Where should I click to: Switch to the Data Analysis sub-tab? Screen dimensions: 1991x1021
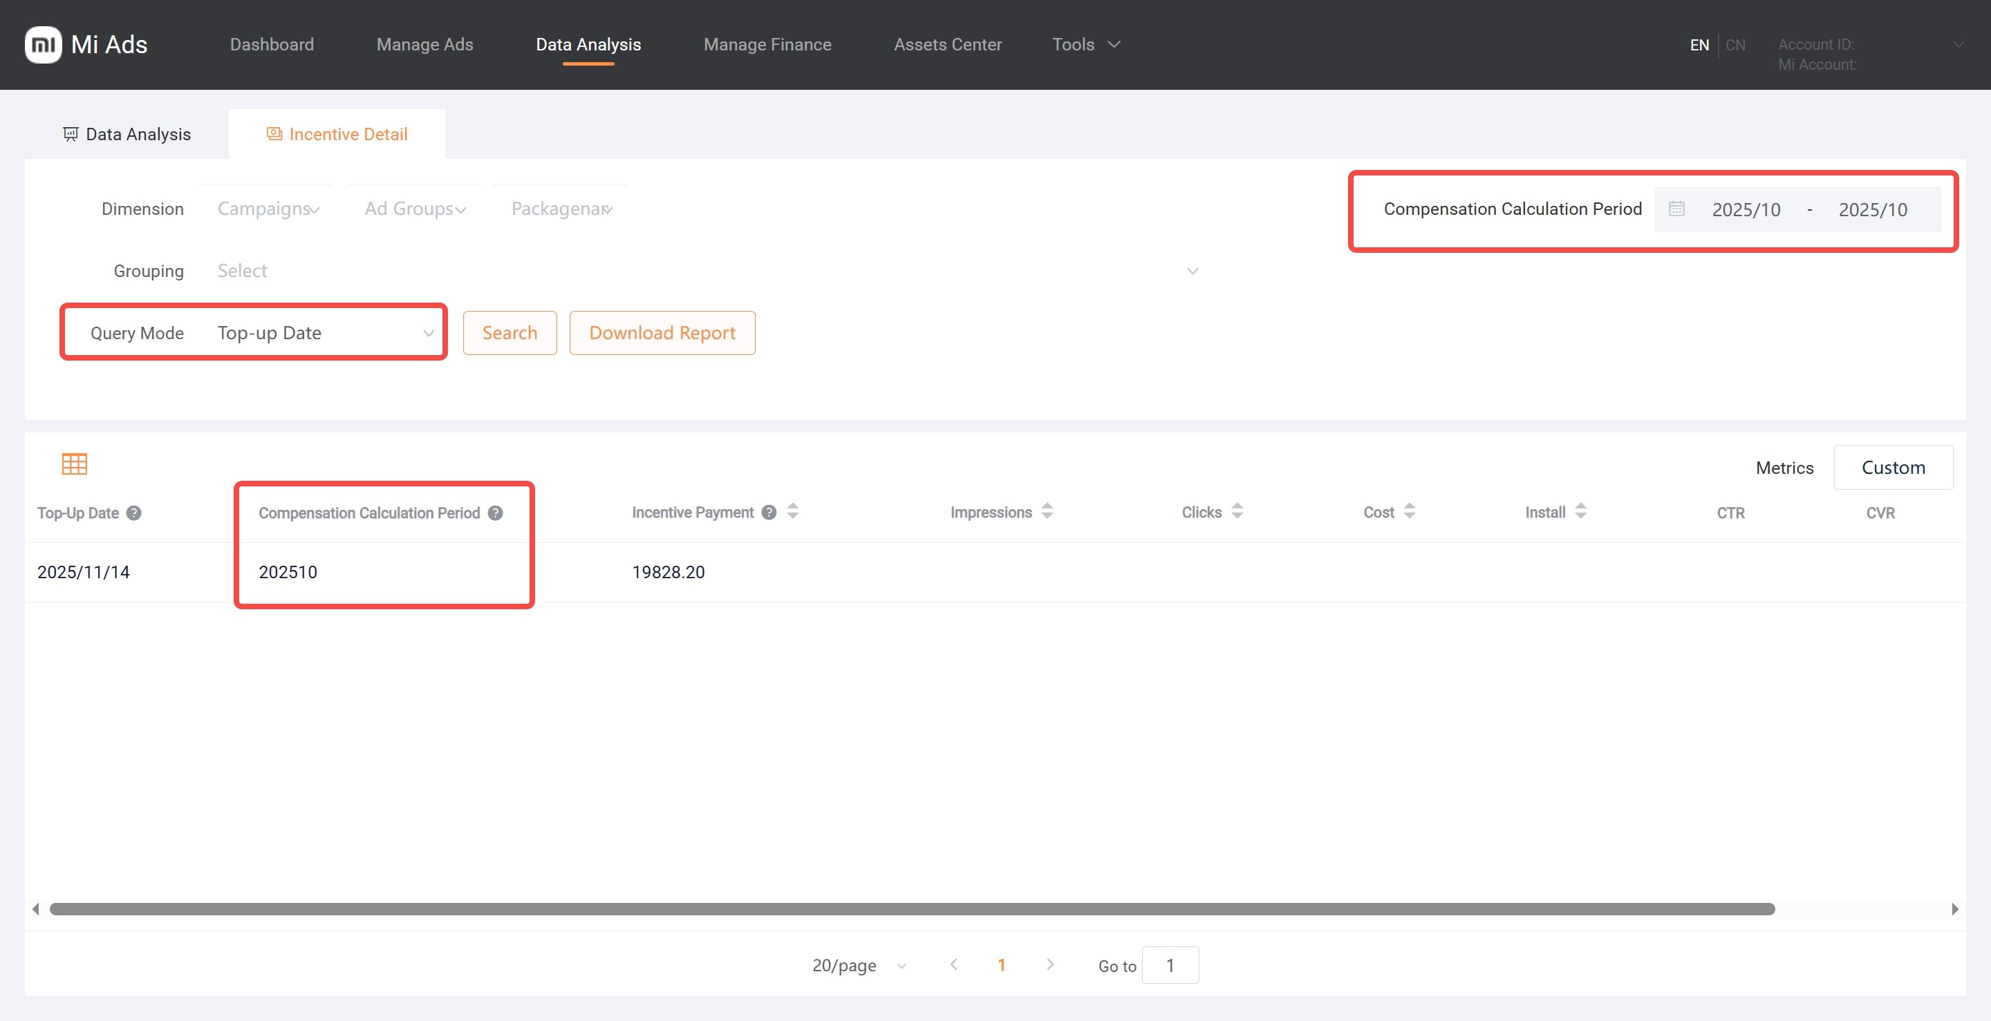tap(127, 135)
